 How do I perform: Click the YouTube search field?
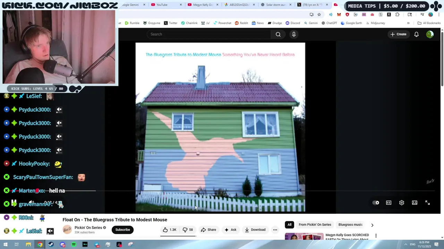coord(209,34)
